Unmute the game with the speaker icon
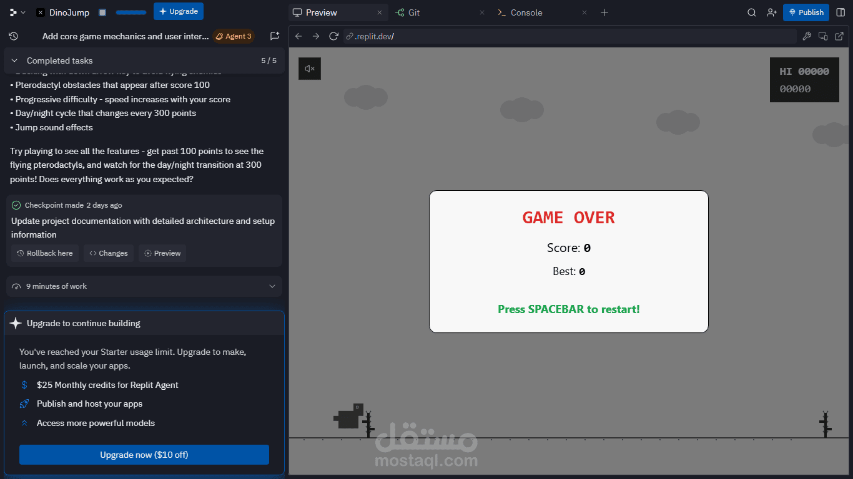The width and height of the screenshot is (853, 479). [x=310, y=69]
